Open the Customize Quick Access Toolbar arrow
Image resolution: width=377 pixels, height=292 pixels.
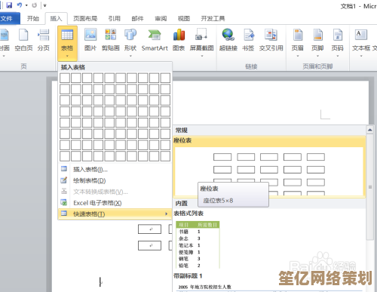point(44,5)
